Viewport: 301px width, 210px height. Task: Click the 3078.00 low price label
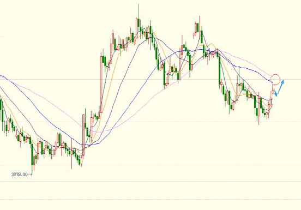point(20,175)
